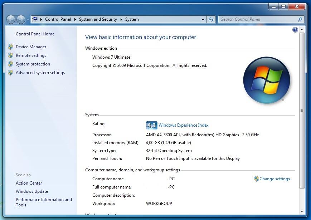311x220 pixels.
Task: Open Windows Update link
Action: [32, 191]
